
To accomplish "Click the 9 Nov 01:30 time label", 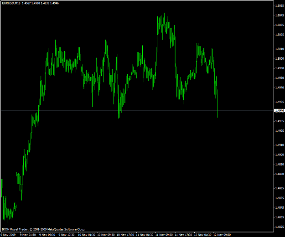I will click(28, 235).
